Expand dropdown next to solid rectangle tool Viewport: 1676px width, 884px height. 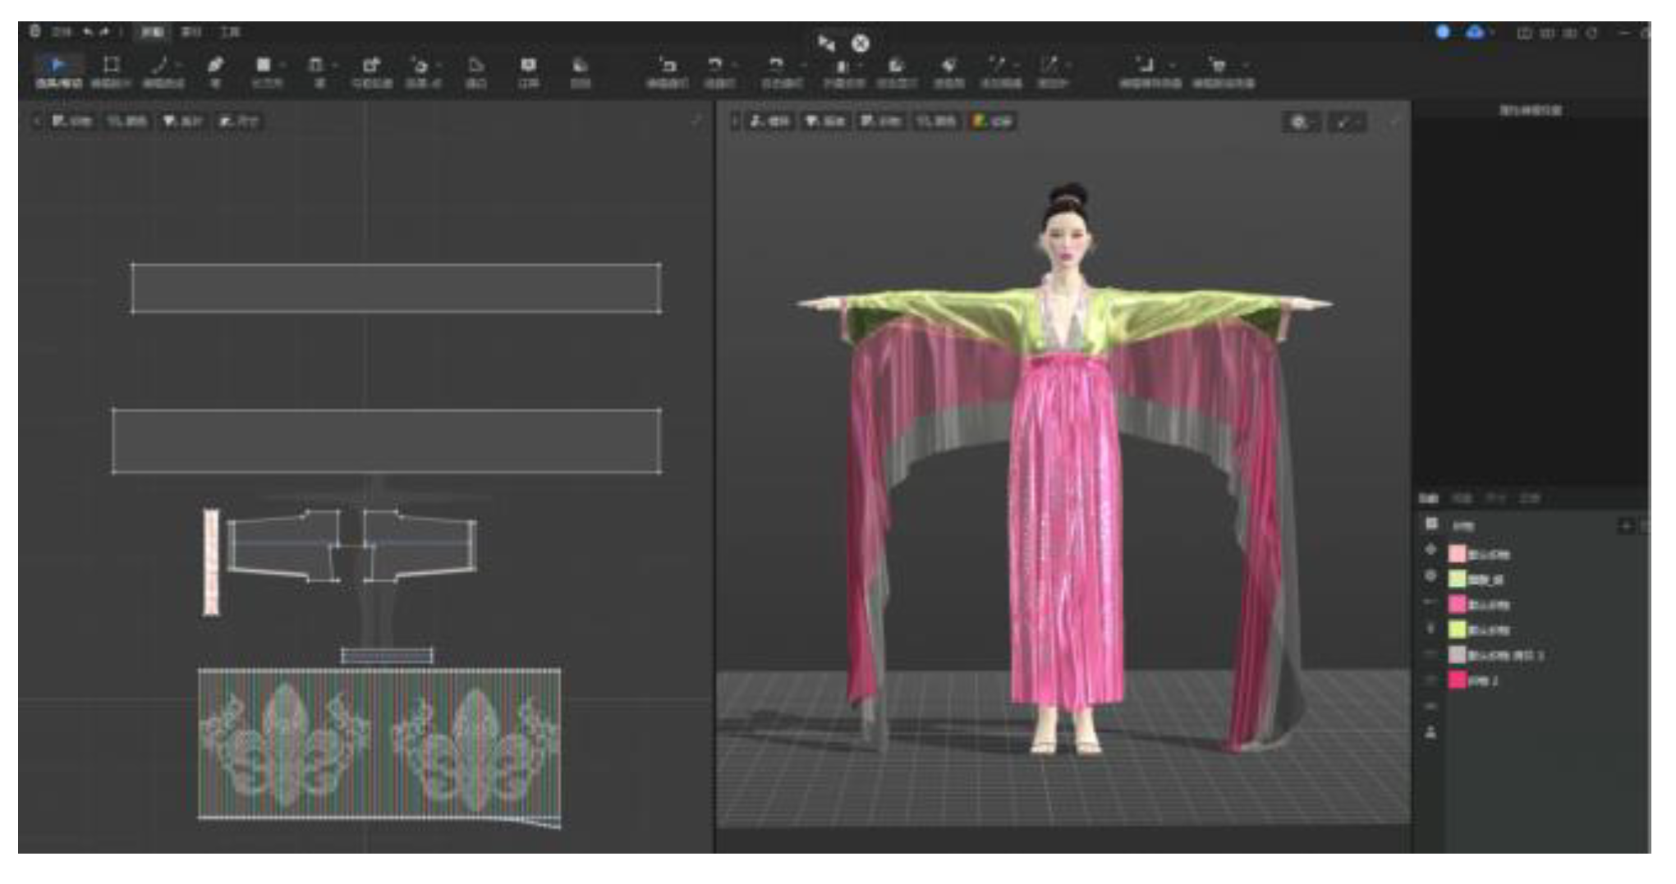coord(282,66)
